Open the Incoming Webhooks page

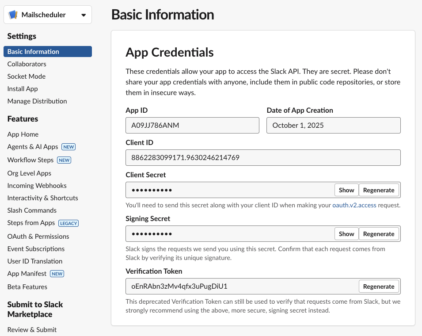point(37,186)
